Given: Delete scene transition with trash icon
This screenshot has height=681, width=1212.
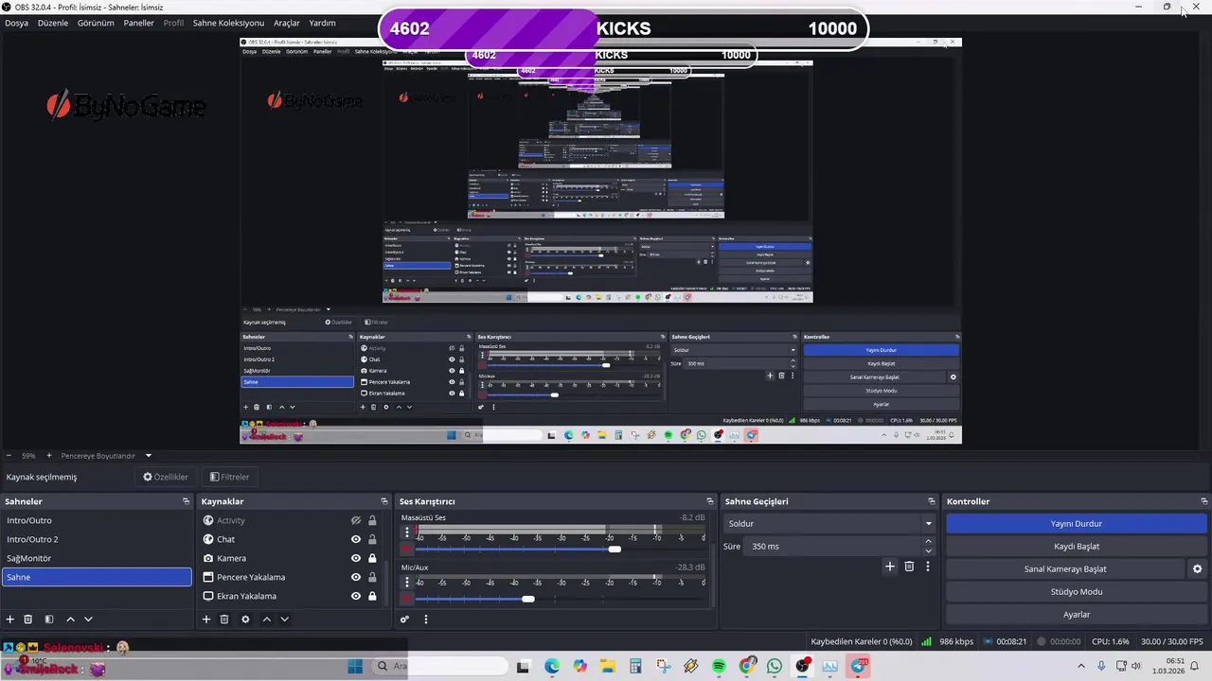Looking at the screenshot, I should (x=909, y=567).
